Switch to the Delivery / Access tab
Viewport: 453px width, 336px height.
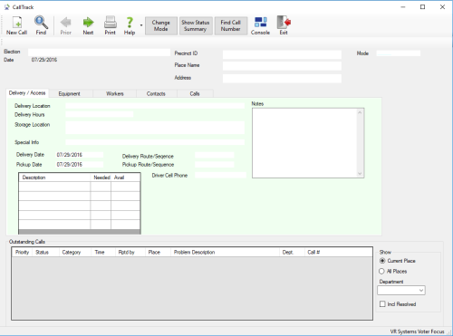[27, 93]
